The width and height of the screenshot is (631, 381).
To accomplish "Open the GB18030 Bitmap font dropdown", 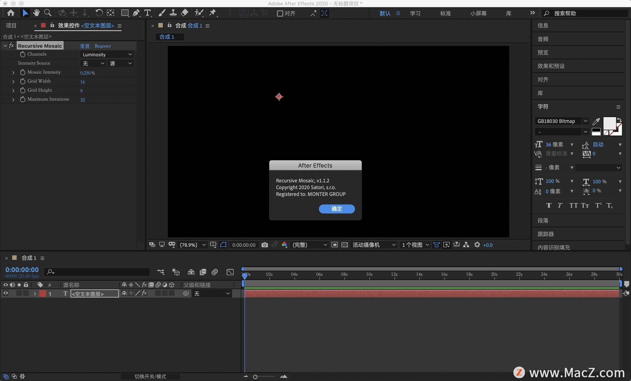I will (562, 121).
